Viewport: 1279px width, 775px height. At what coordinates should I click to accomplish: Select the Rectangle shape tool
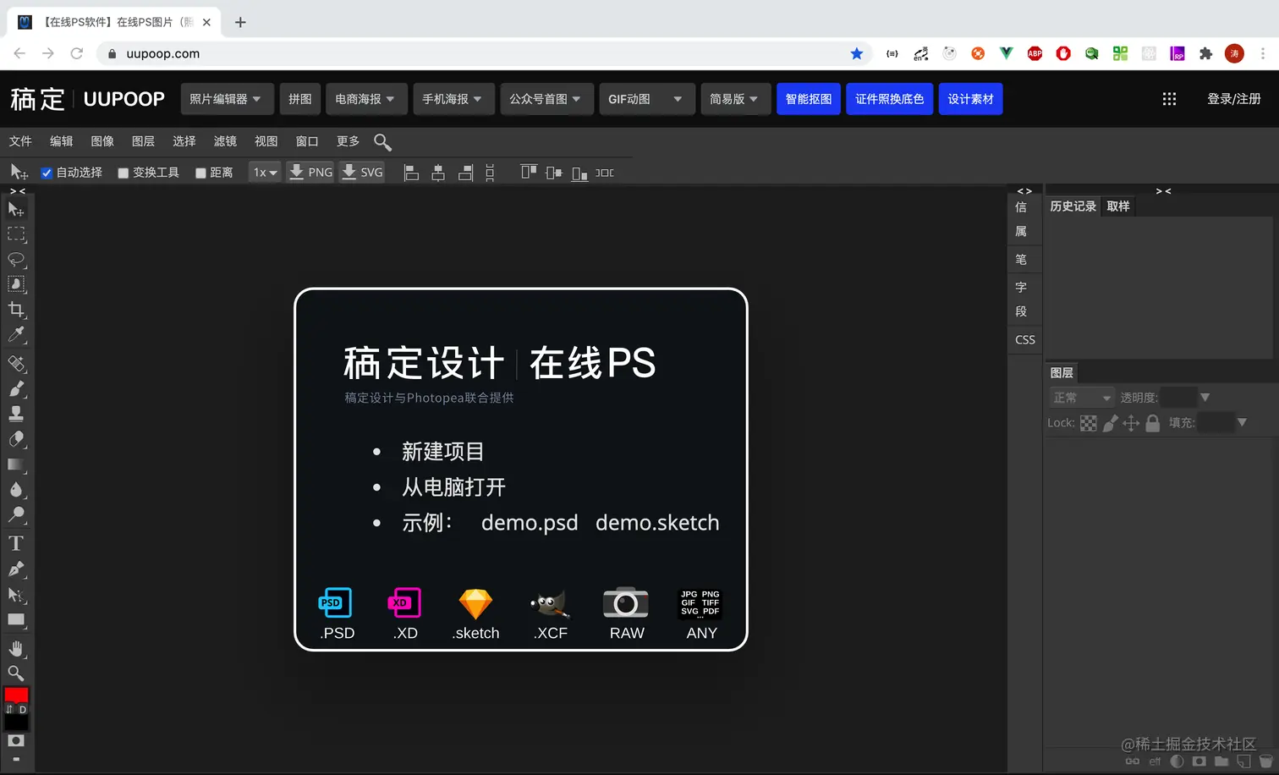click(x=16, y=620)
